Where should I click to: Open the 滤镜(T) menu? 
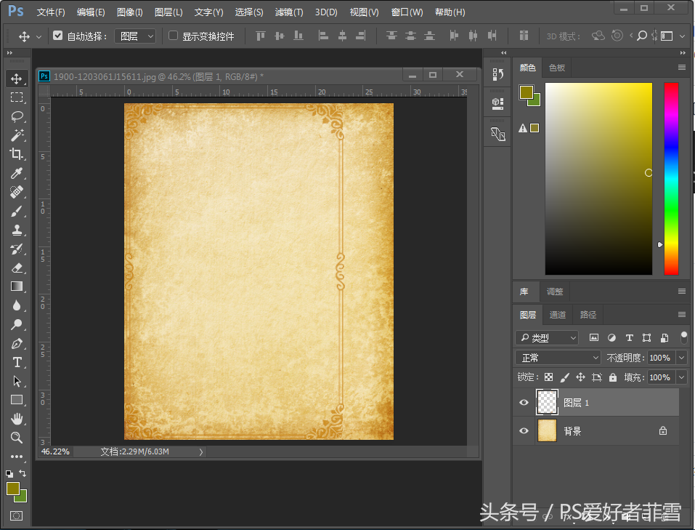[x=289, y=12]
